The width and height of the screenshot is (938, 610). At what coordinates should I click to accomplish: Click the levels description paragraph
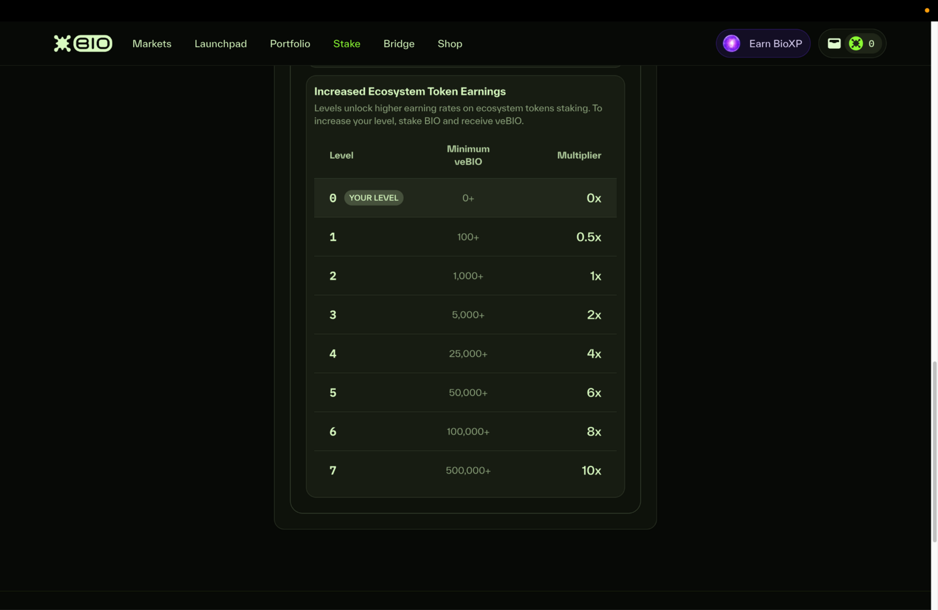[458, 114]
